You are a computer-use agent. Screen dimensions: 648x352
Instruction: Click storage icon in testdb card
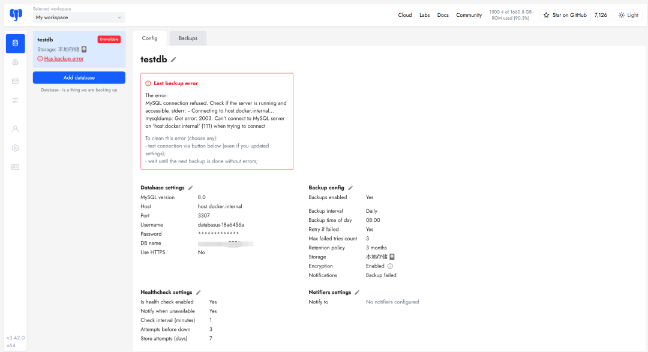(85, 49)
